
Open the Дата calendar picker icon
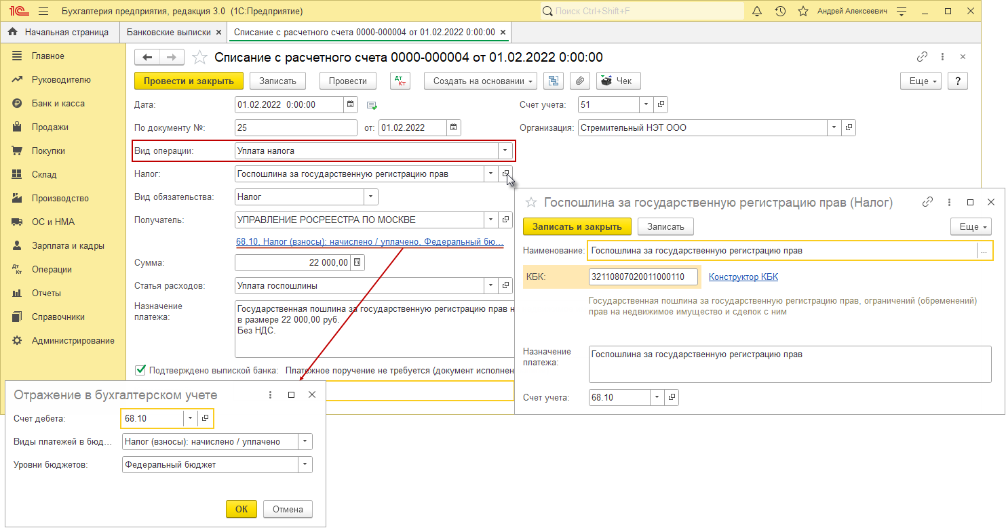pyautogui.click(x=350, y=104)
